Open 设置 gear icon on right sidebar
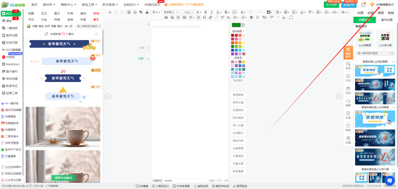398x189 pixels. point(348,140)
